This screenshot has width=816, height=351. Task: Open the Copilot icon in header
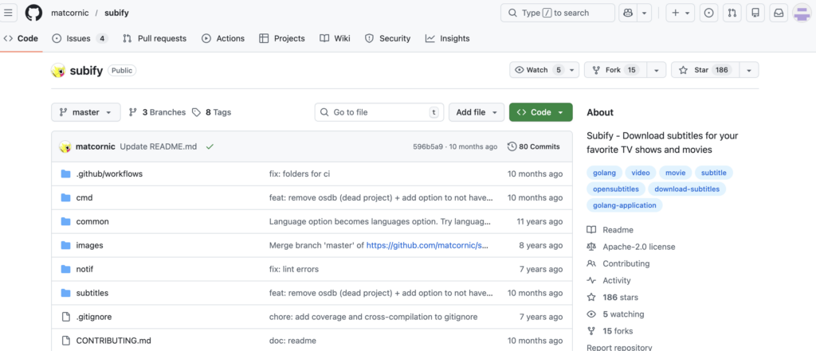[x=628, y=13]
